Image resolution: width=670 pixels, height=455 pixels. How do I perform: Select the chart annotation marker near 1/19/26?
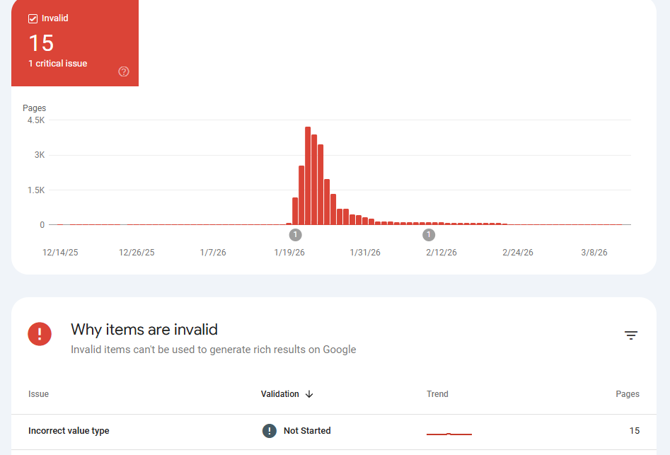coord(295,235)
